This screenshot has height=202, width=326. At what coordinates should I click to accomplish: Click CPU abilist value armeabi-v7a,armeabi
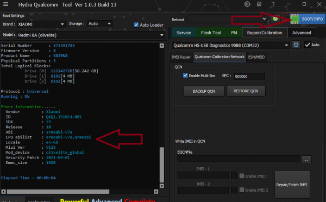point(68,137)
